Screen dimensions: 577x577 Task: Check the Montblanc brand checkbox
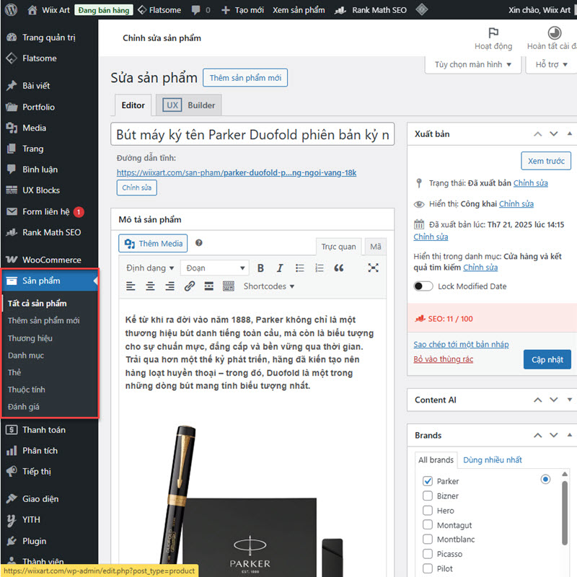(x=428, y=539)
